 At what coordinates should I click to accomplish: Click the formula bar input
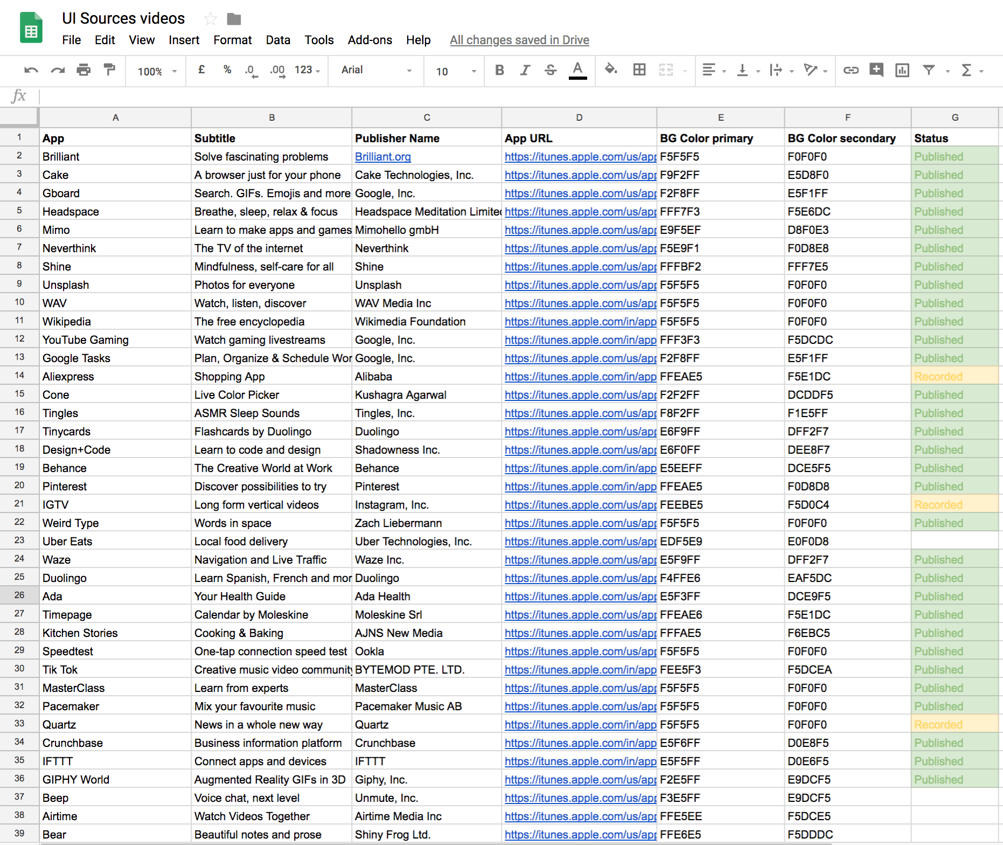pyautogui.click(x=520, y=96)
